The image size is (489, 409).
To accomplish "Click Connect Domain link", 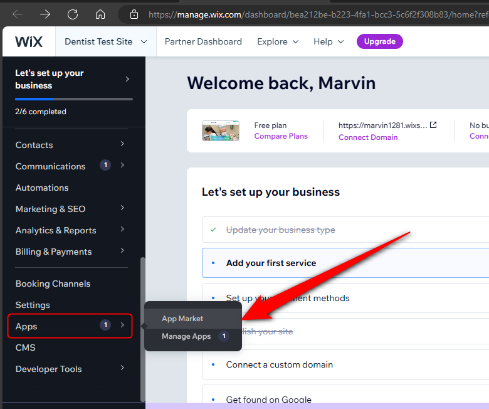I will pos(368,137).
